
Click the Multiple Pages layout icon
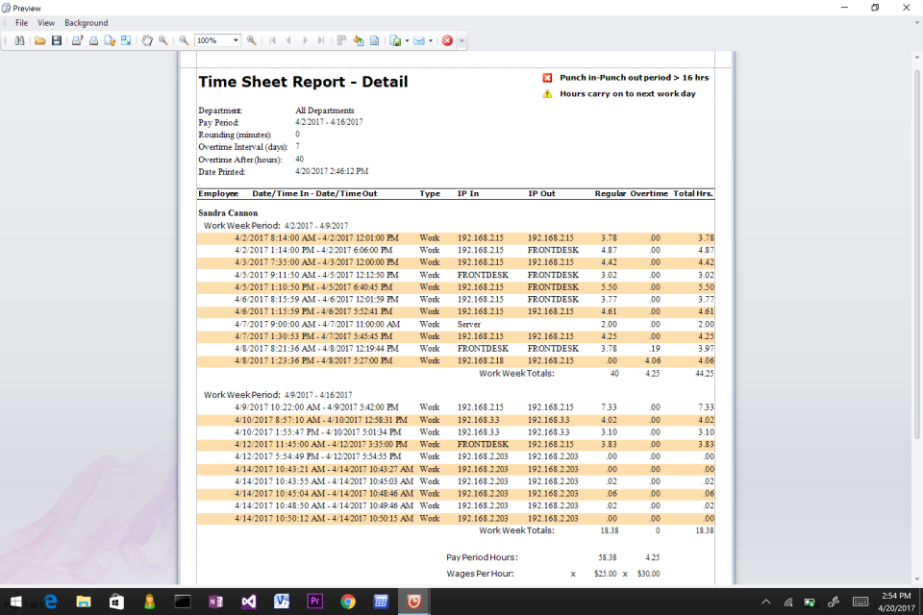pyautogui.click(x=341, y=40)
